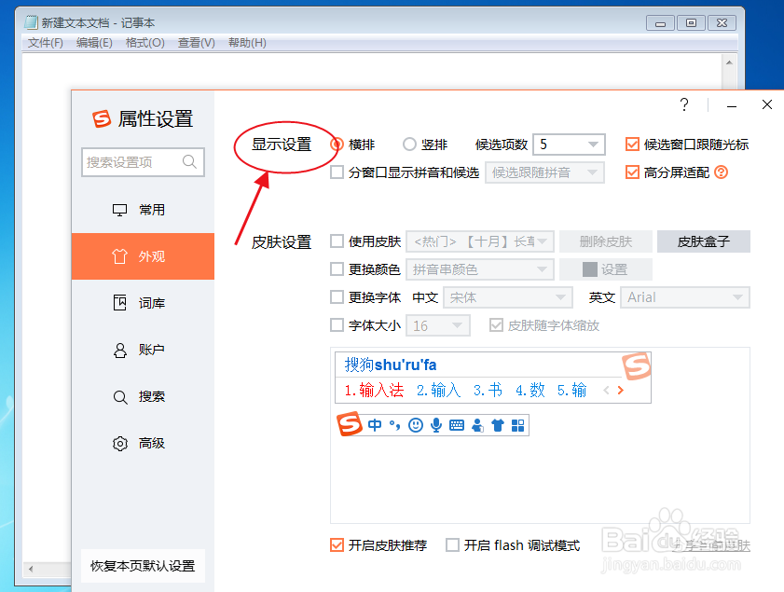This screenshot has width=784, height=592.
Task: Open the 搜索 tab in the sidebar
Action: (x=143, y=397)
